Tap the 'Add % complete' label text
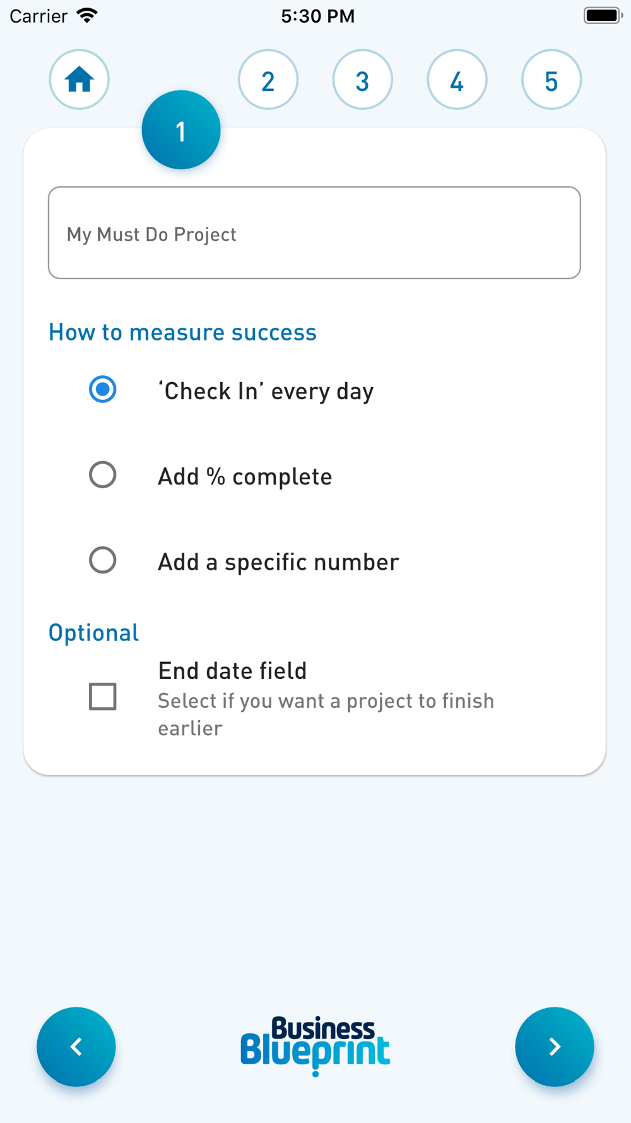The height and width of the screenshot is (1123, 631). (245, 477)
